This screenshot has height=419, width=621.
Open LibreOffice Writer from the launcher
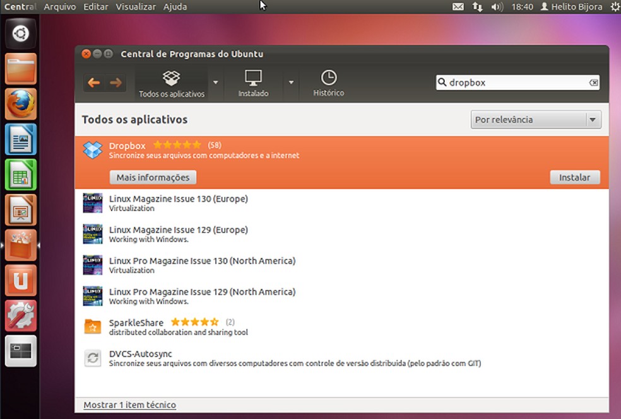pos(21,139)
